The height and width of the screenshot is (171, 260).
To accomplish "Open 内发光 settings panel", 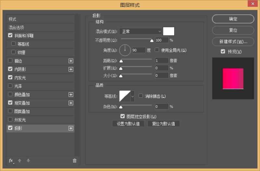I will pos(20,78).
